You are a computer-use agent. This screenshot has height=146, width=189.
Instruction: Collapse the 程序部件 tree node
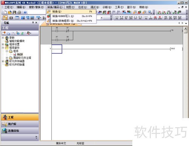[3, 48]
